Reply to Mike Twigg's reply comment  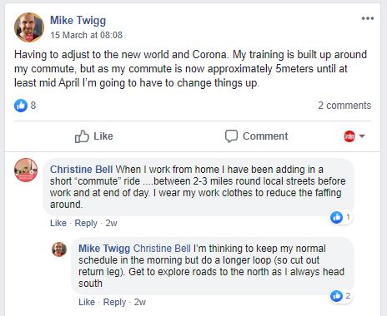click(x=114, y=302)
